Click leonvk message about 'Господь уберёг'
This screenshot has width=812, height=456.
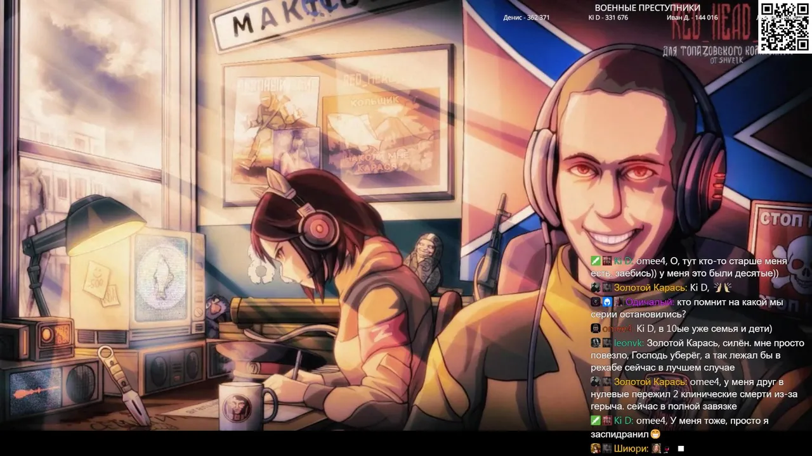698,355
